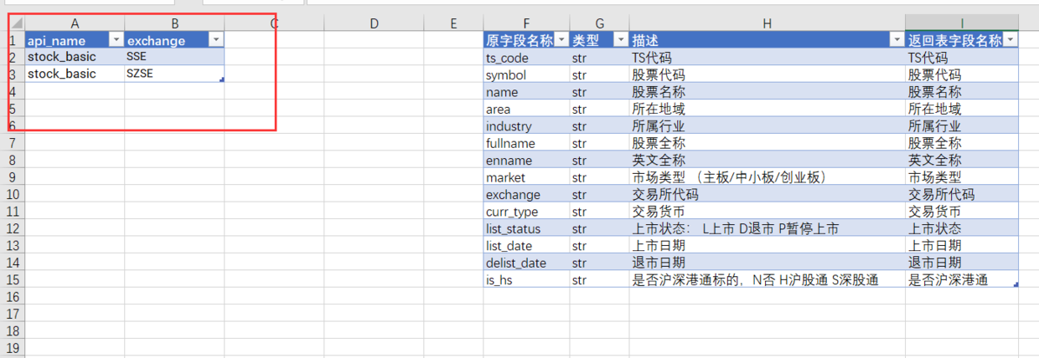The height and width of the screenshot is (358, 1039).
Task: Open the 类型 filter dropdown
Action: pyautogui.click(x=621, y=40)
